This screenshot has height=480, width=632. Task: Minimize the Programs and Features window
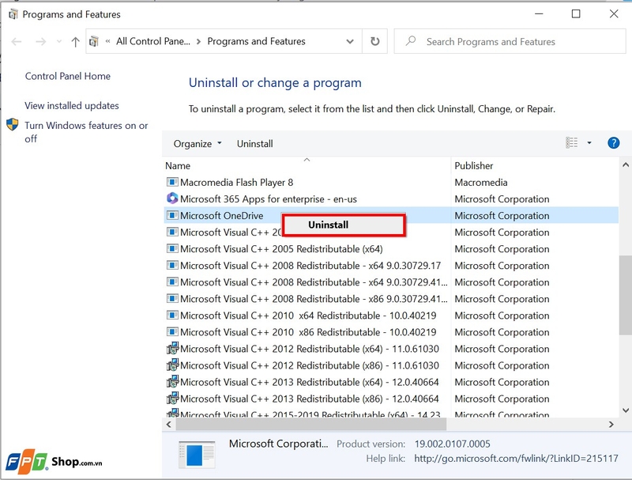point(539,14)
